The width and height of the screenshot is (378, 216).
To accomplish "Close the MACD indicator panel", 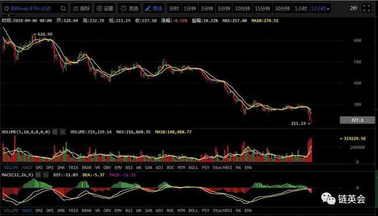I will pyautogui.click(x=46, y=175).
